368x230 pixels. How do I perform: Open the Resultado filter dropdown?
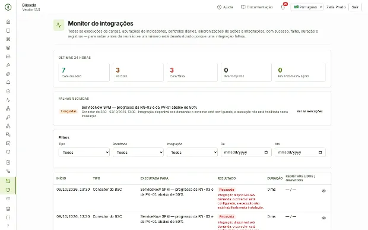138,152
